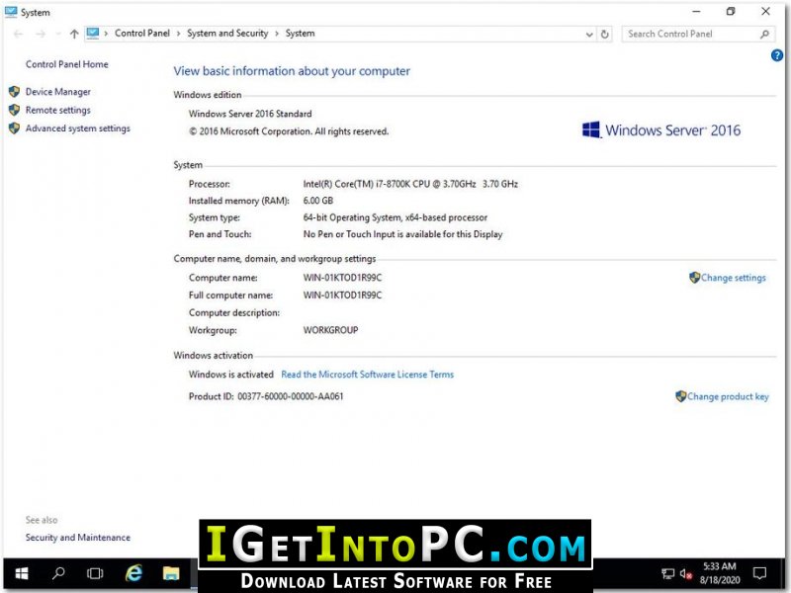
Task: Go to Control Panel Home
Action: point(66,64)
